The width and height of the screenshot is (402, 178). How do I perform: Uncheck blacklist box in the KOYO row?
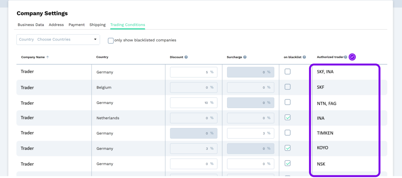tap(287, 148)
